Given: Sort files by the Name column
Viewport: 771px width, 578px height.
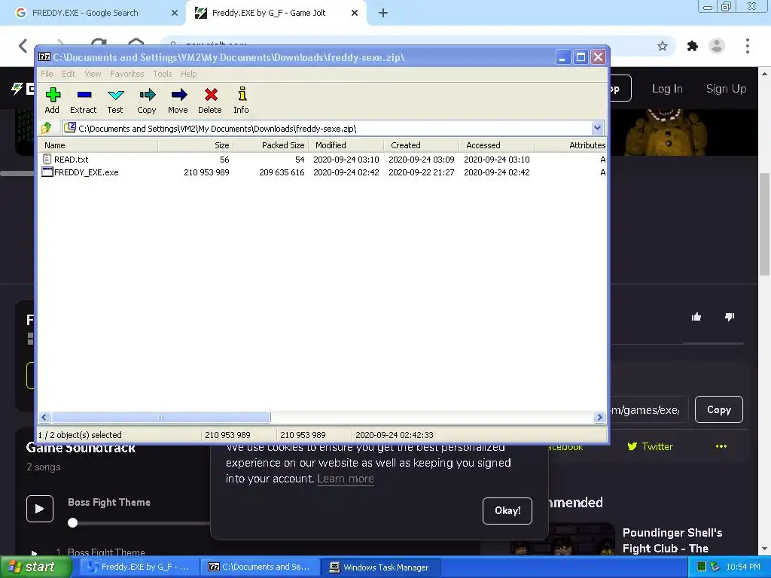Looking at the screenshot, I should click(99, 145).
